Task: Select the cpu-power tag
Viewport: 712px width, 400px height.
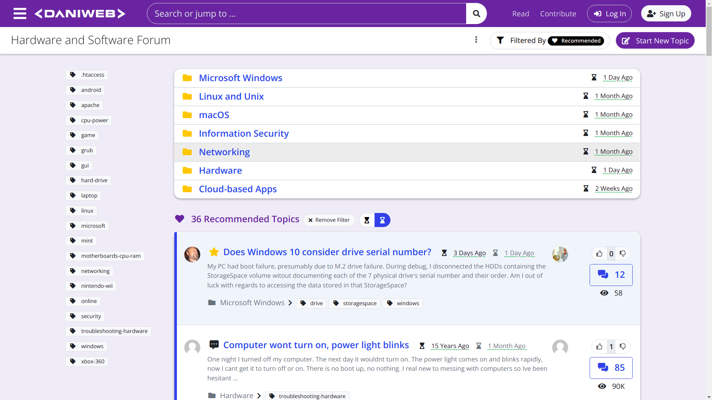Action: point(89,120)
